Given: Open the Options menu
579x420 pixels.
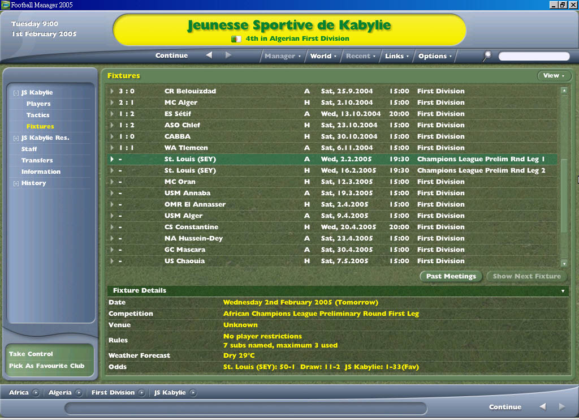Looking at the screenshot, I should (435, 56).
